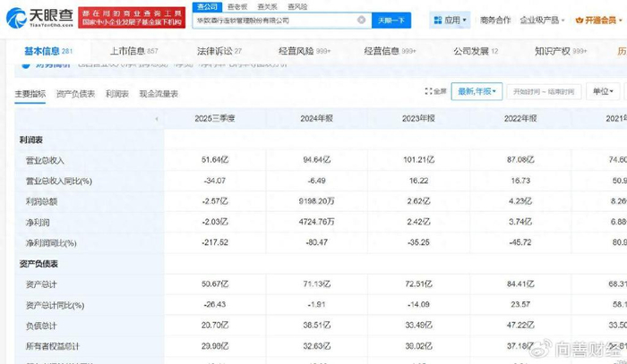Open the 上市信息 tab
The width and height of the screenshot is (627, 364).
click(134, 51)
